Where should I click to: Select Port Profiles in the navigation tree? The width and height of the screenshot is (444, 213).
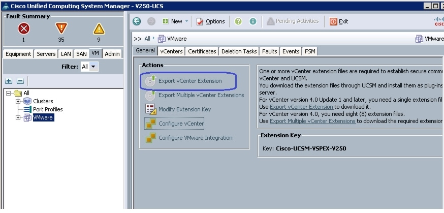48,109
